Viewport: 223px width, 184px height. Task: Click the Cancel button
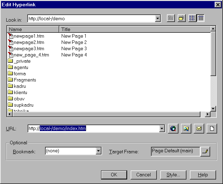coord(144,175)
